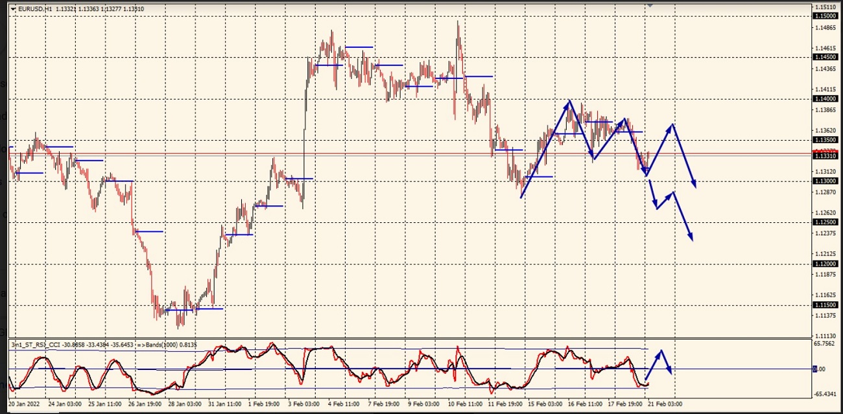Click the 10 Feb 11:00 time label
The width and height of the screenshot is (843, 414).
466,404
